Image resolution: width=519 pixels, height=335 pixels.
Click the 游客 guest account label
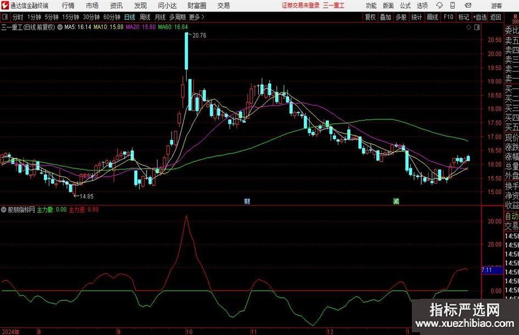(496, 6)
